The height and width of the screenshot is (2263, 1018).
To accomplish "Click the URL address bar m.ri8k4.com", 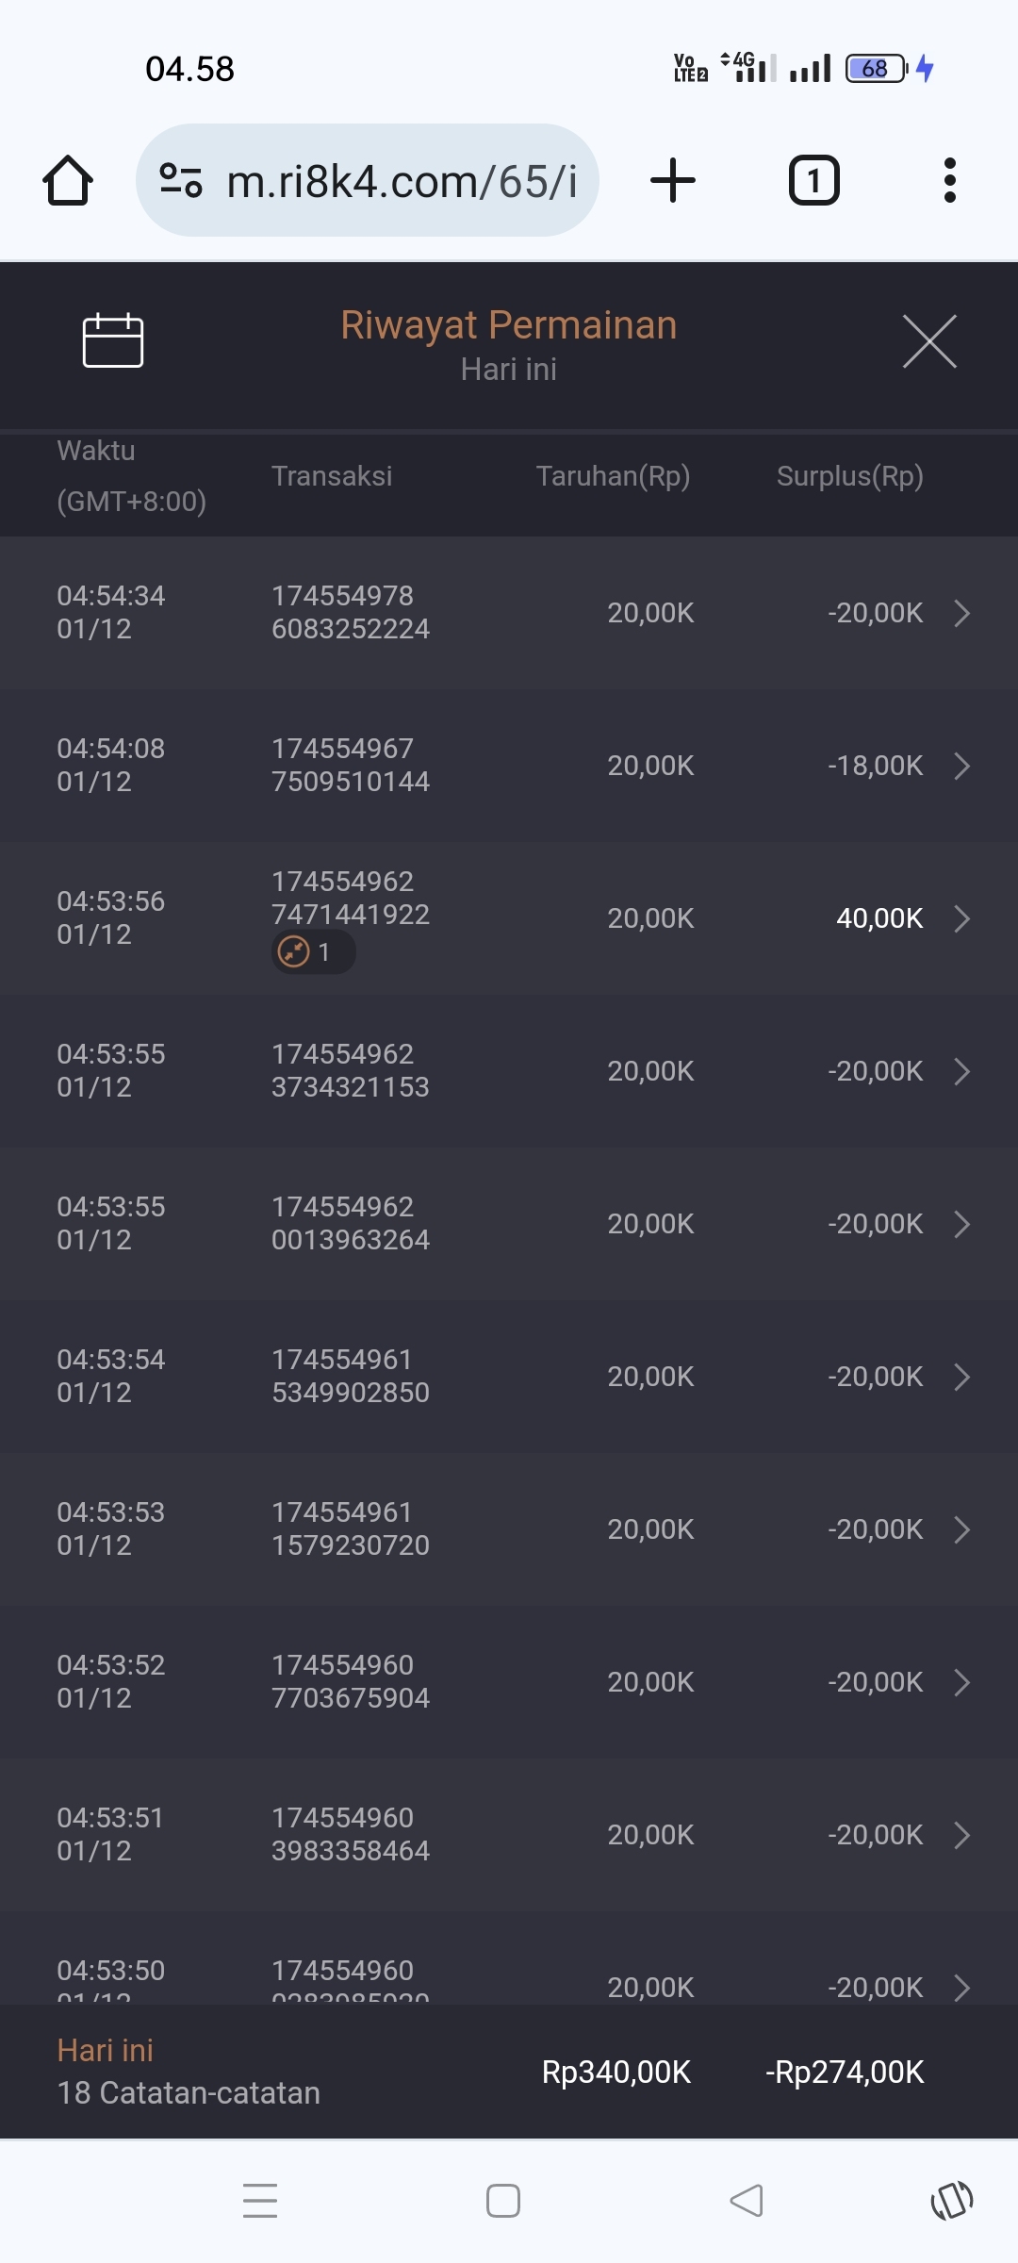I will pos(402,181).
